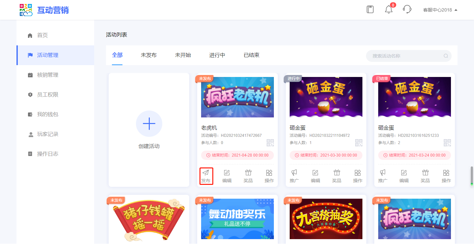Click the page vertical scrollbar thumb
Screen dimensions: 474x249
[x=472, y=176]
